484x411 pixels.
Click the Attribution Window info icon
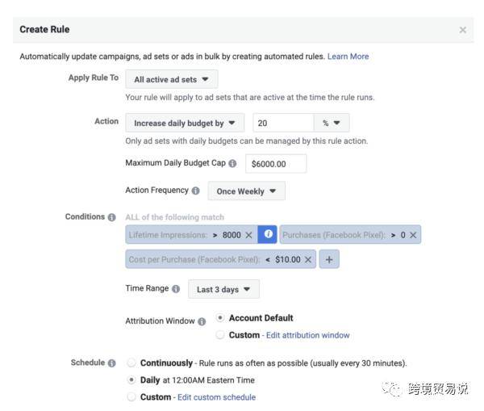tap(202, 321)
